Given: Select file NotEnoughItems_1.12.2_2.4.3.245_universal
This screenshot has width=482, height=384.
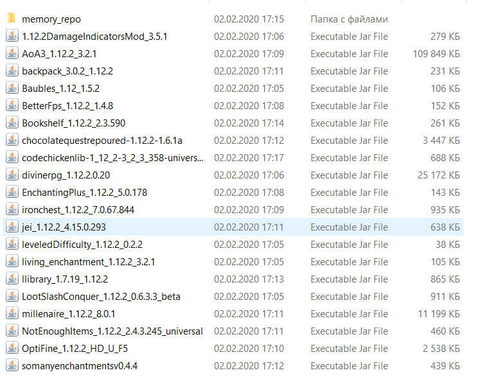Looking at the screenshot, I should [112, 331].
